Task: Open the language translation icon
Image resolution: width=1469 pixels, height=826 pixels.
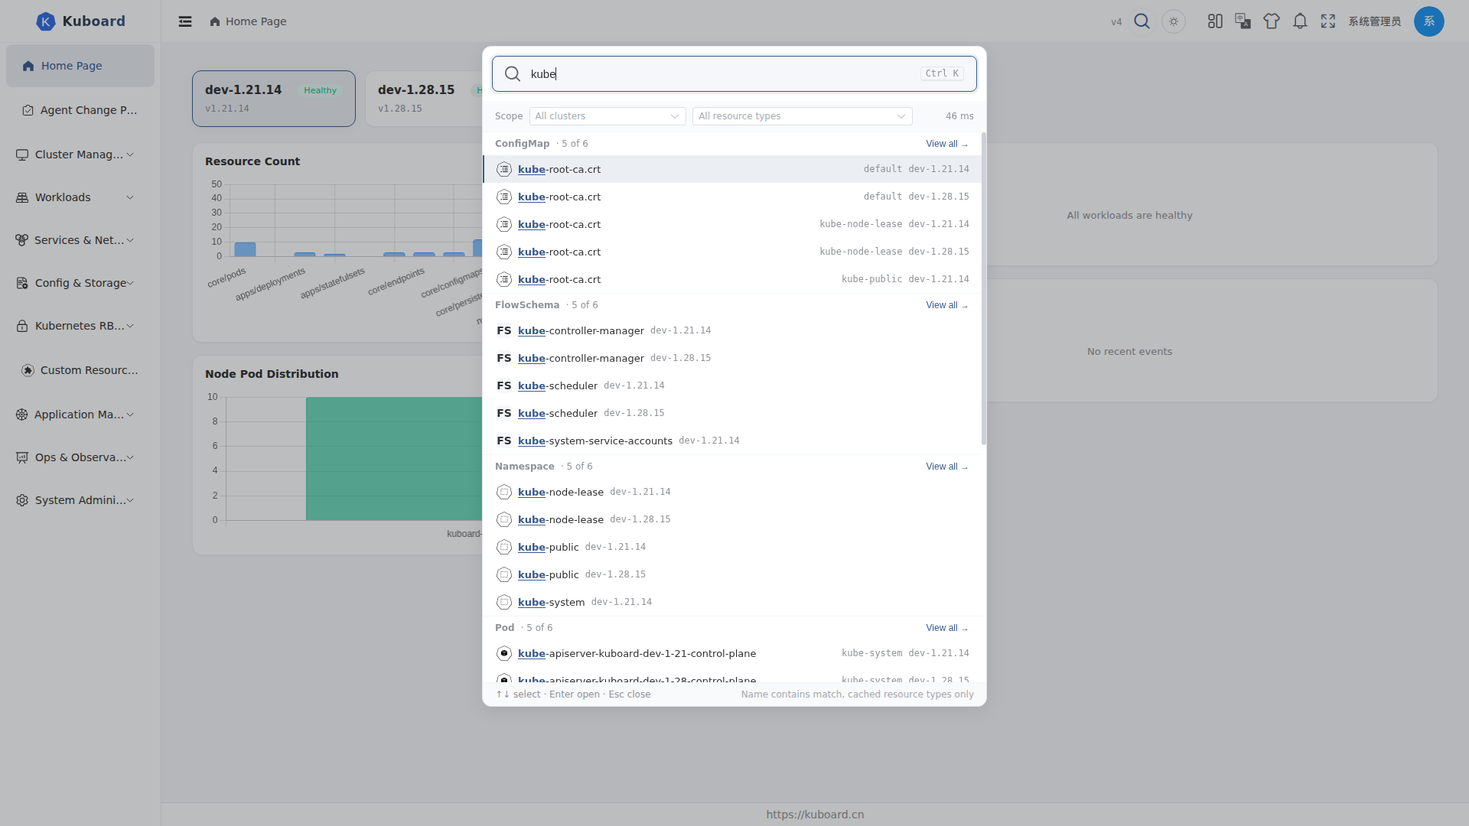Action: pos(1243,21)
